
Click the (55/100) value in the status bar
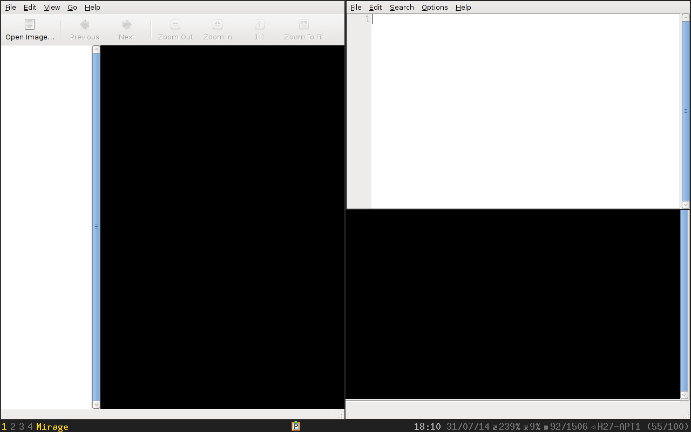[x=668, y=427]
